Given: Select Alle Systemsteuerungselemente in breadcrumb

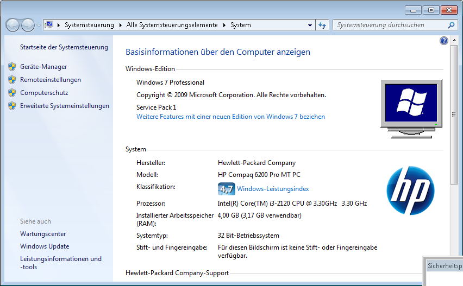Looking at the screenshot, I should [x=172, y=25].
